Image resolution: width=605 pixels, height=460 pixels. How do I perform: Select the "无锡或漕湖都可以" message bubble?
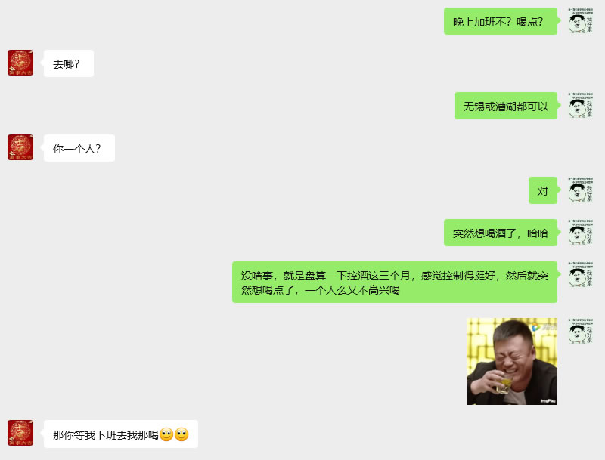[x=506, y=106]
